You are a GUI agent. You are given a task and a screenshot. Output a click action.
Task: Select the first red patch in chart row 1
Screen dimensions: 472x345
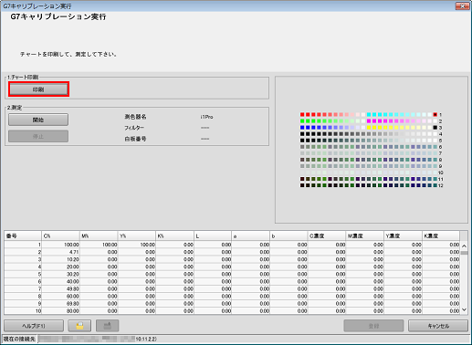302,115
